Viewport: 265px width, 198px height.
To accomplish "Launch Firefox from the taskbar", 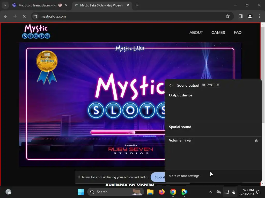I will point(161,192).
